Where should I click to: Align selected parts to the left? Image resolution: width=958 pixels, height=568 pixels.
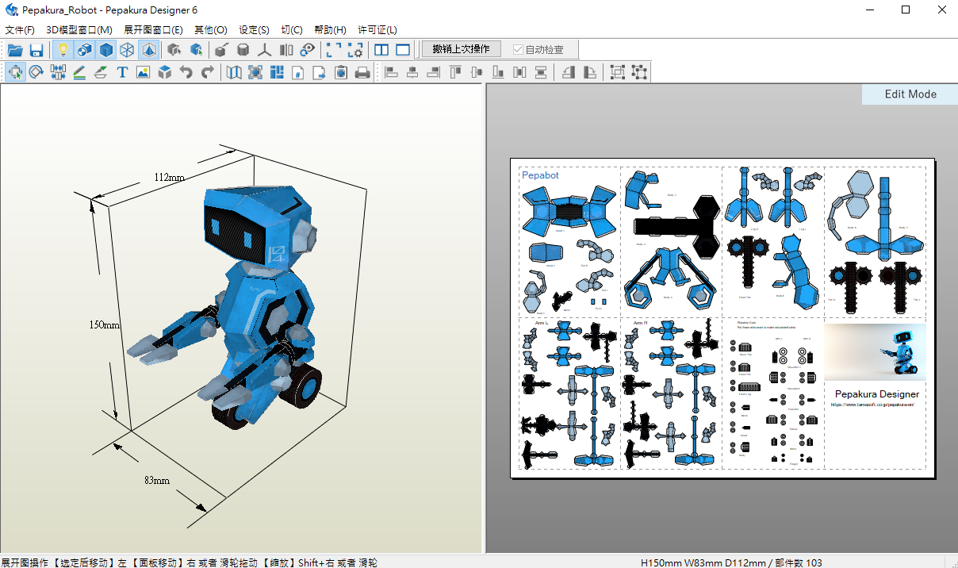point(391,72)
